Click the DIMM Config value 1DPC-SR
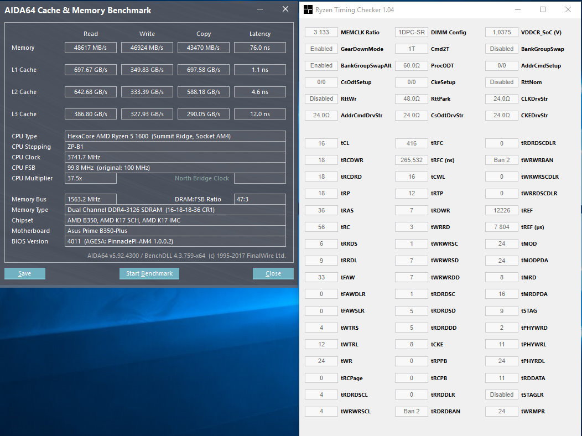The image size is (582, 436). coord(411,32)
